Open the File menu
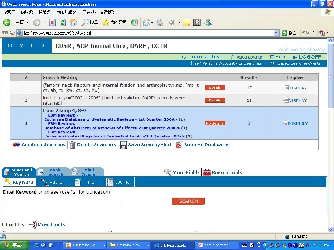The height and width of the screenshot is (250, 334). [x=9, y=12]
